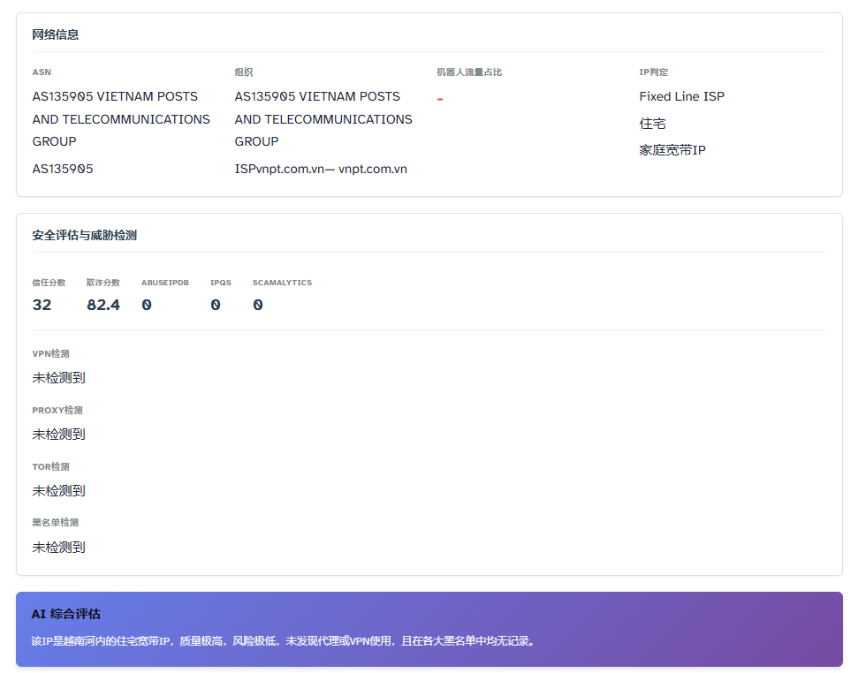
Task: Select the 家庭宽带IP text
Action: click(672, 150)
